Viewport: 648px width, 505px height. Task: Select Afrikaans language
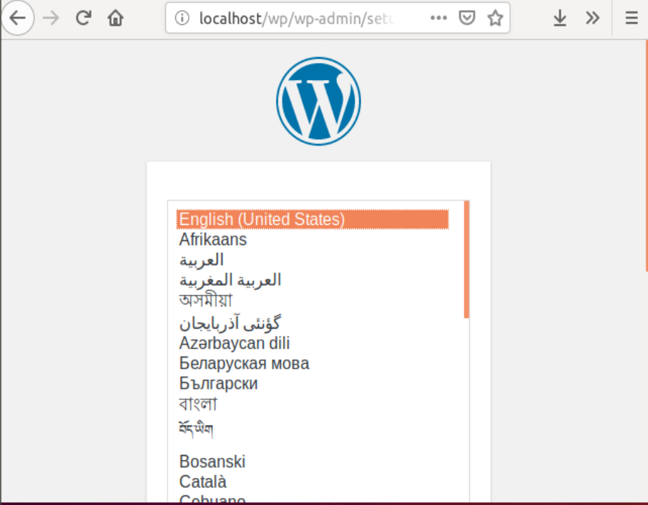point(313,239)
